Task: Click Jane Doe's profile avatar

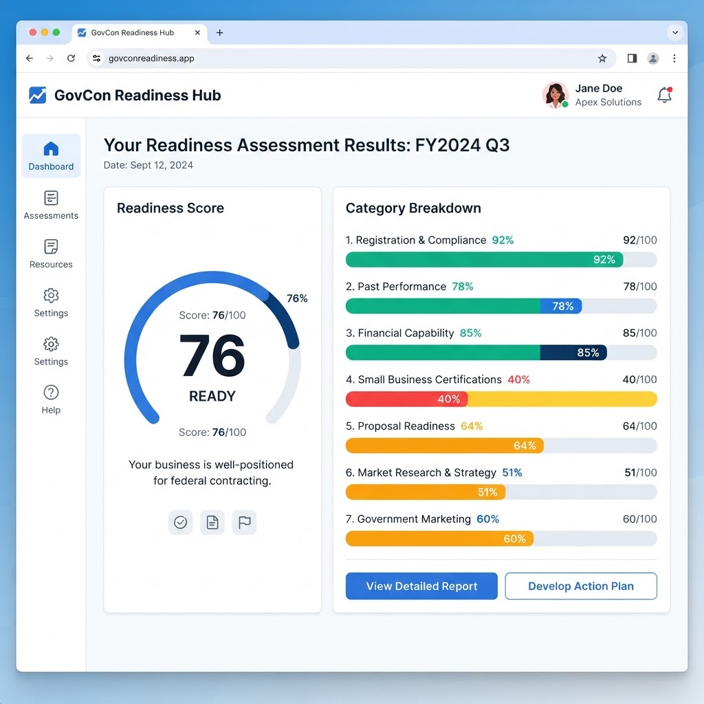Action: pyautogui.click(x=555, y=95)
